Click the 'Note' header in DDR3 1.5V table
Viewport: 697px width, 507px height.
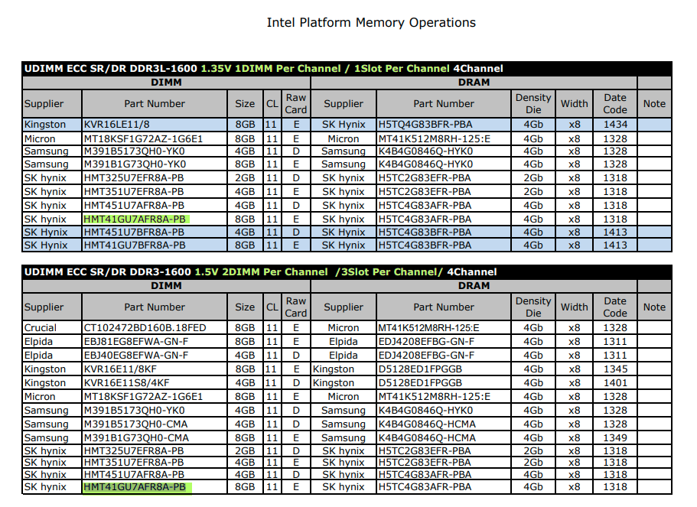tap(654, 307)
